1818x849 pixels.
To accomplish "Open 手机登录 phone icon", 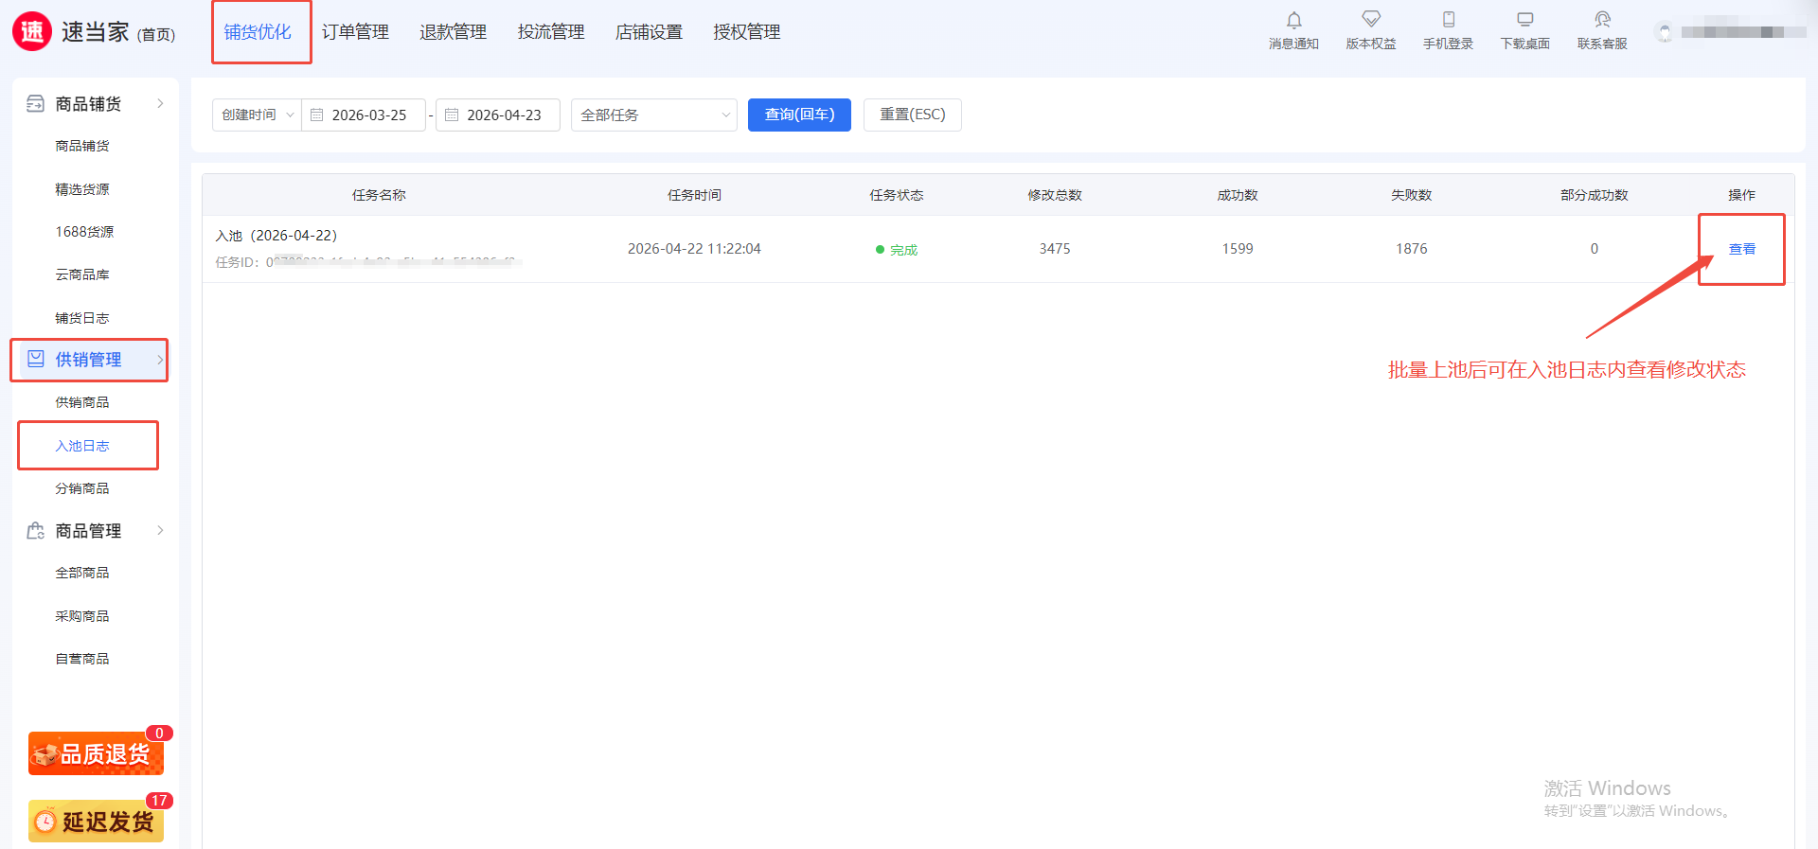I will [1448, 21].
